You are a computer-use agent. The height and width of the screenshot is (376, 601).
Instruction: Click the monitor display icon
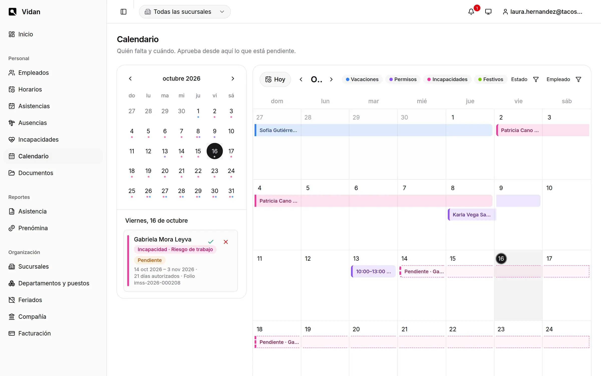[488, 12]
